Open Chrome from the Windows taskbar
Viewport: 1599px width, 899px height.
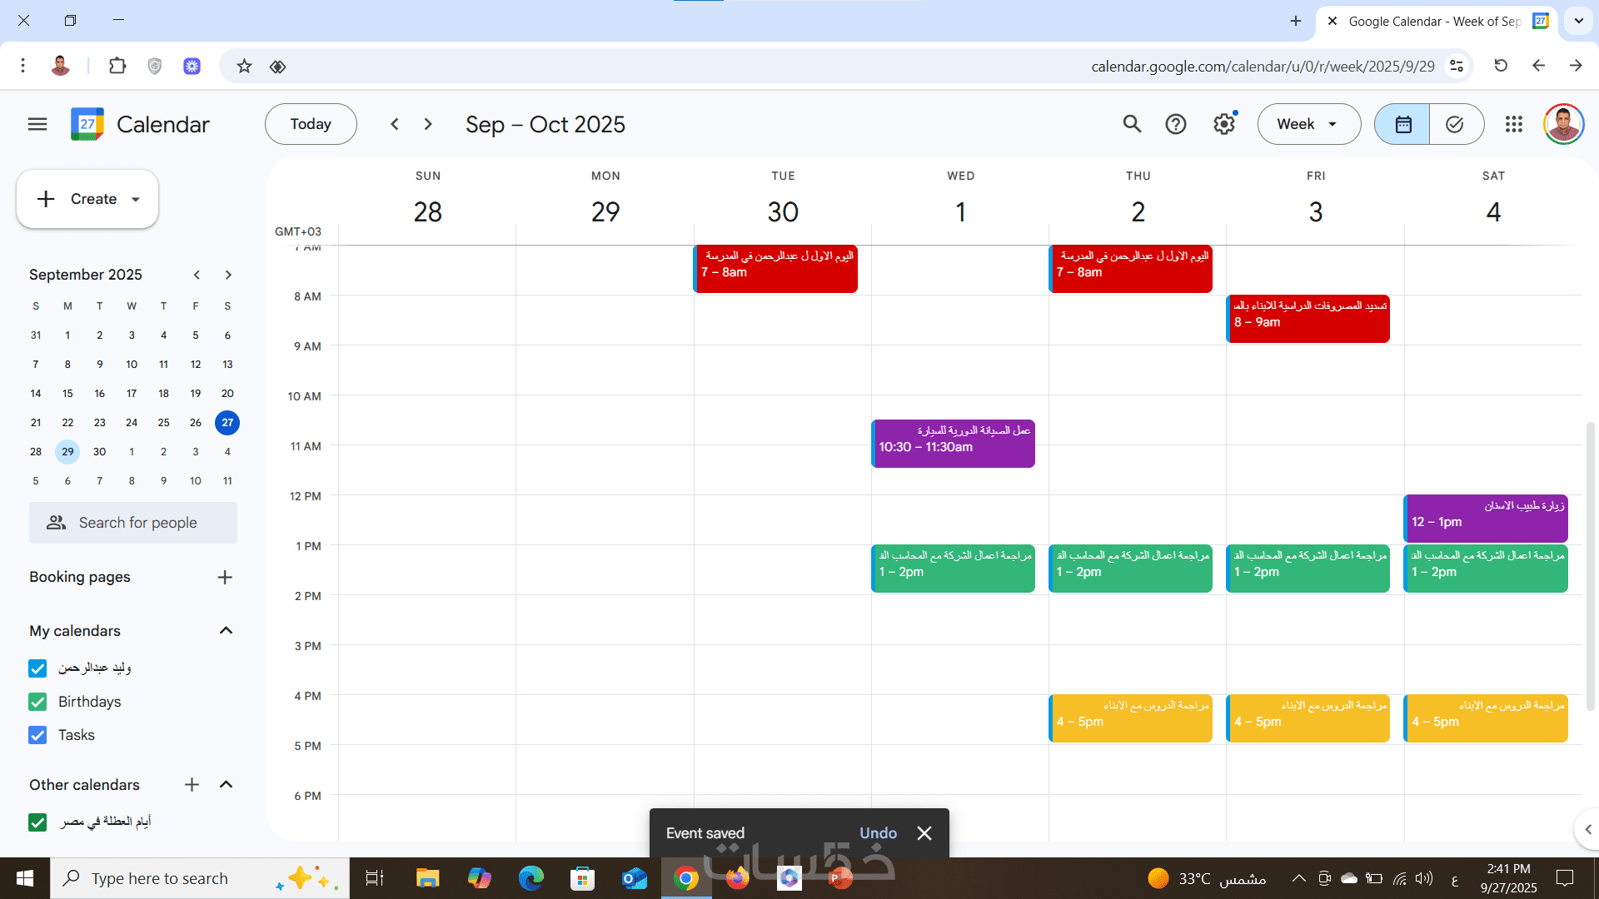[686, 878]
